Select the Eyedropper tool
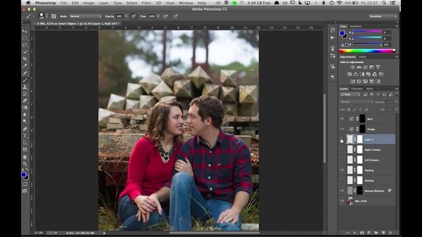 point(25,66)
